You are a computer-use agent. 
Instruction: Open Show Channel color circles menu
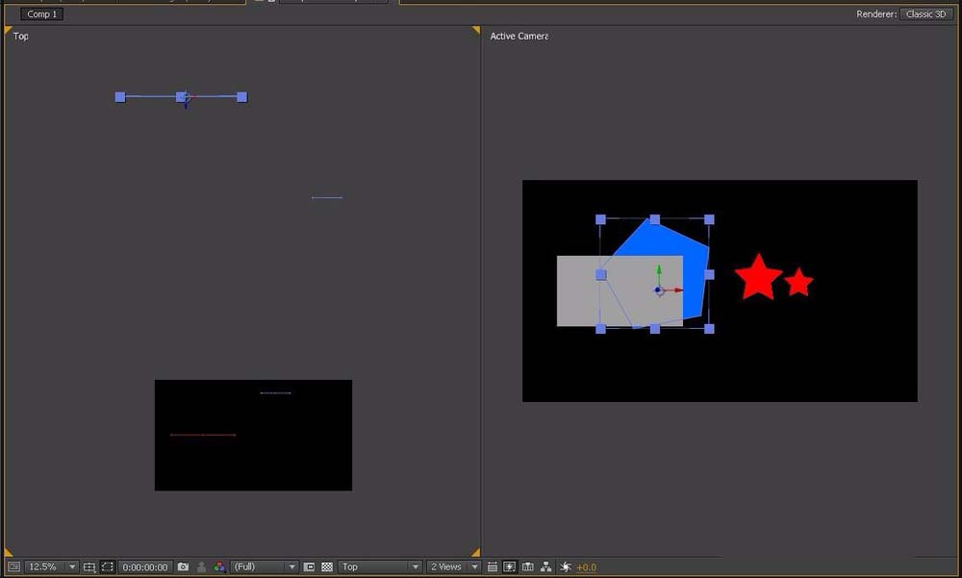click(219, 567)
